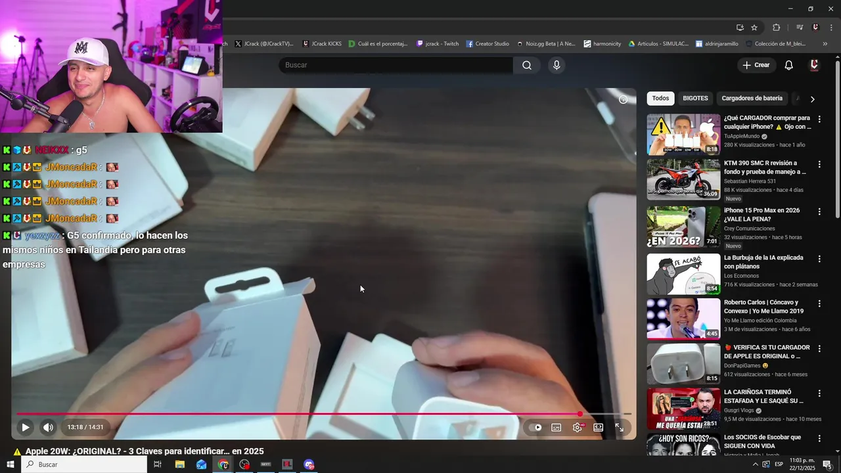The width and height of the screenshot is (841, 473).
Task: Select the BIGOTES filter chip
Action: point(695,99)
